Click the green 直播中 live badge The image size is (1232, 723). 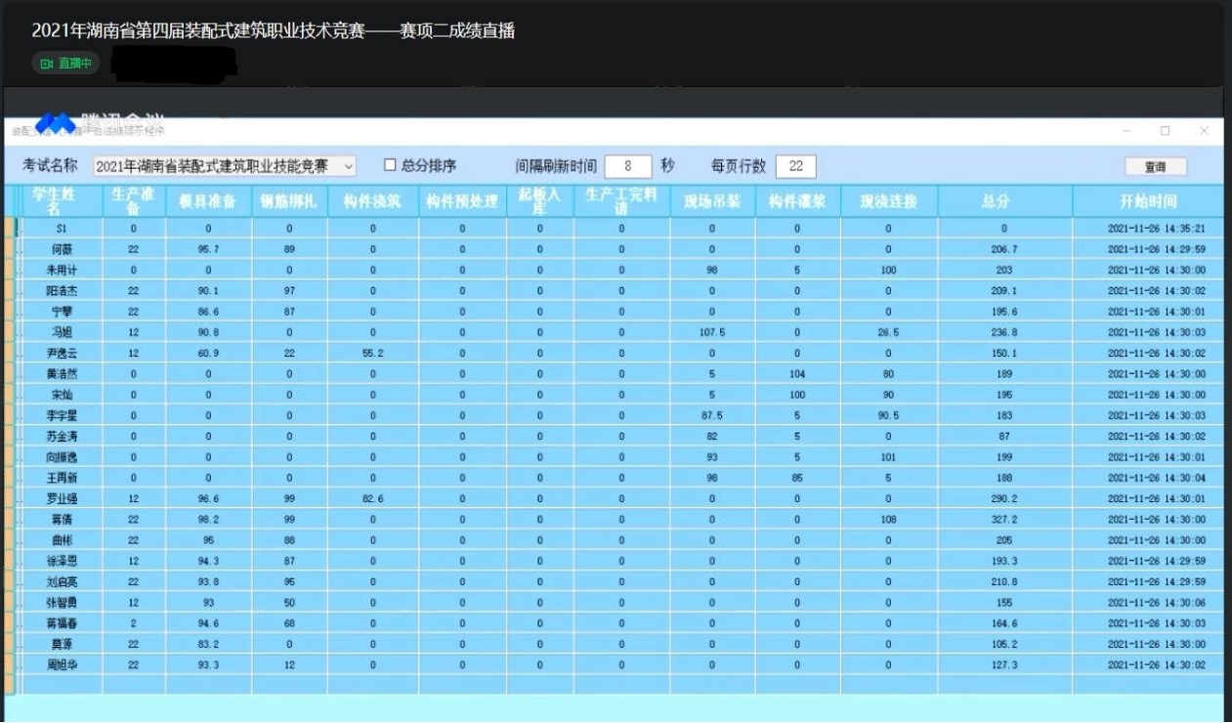[x=66, y=64]
